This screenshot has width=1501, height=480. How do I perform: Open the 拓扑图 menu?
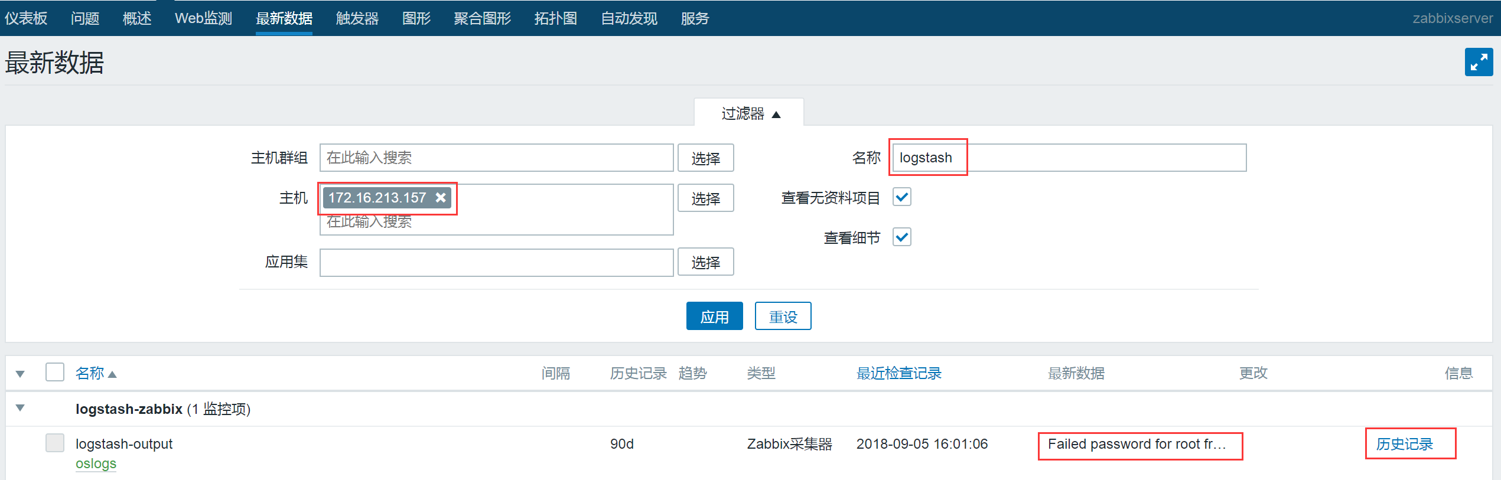(556, 18)
